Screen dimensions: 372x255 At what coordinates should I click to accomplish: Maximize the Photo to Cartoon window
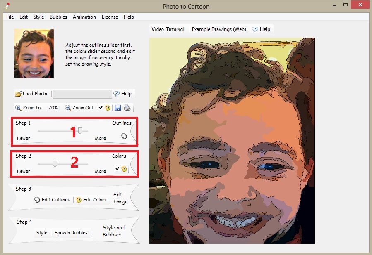click(x=346, y=5)
